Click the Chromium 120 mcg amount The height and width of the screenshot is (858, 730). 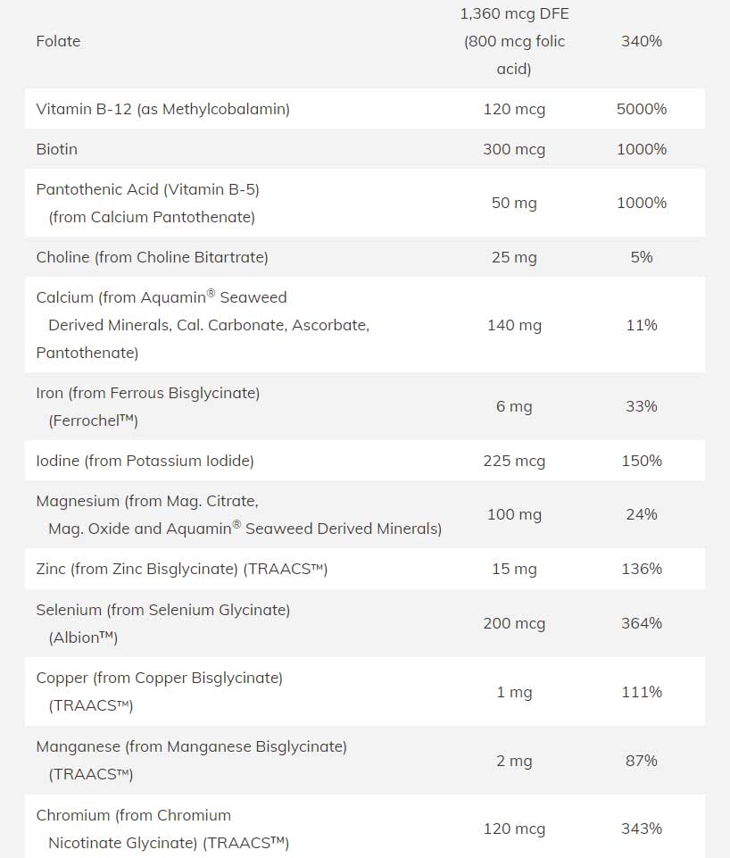tap(514, 829)
